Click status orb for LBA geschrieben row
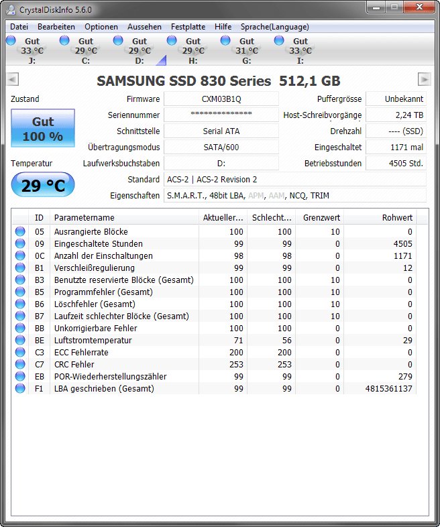 [20, 388]
